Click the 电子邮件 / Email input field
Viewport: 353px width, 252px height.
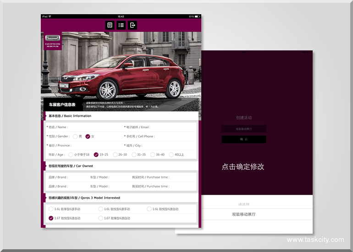pyautogui.click(x=160, y=127)
